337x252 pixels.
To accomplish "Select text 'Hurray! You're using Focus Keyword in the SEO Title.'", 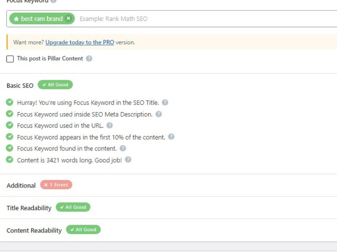I will point(88,102).
